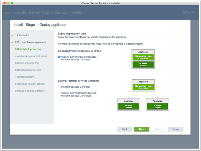This screenshot has height=151, width=201.
Task: Click the checkmark beside End user license agreement
Action: [12, 43]
